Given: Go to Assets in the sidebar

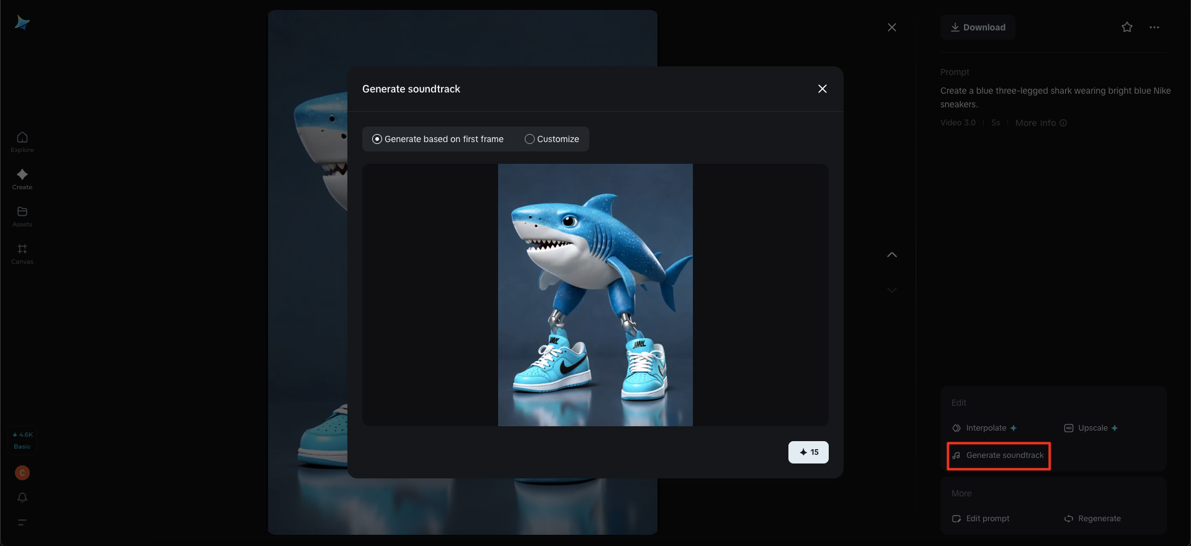Looking at the screenshot, I should pyautogui.click(x=22, y=217).
